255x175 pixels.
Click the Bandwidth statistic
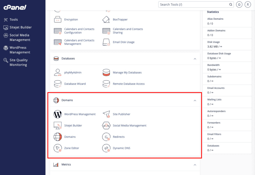click(227, 67)
